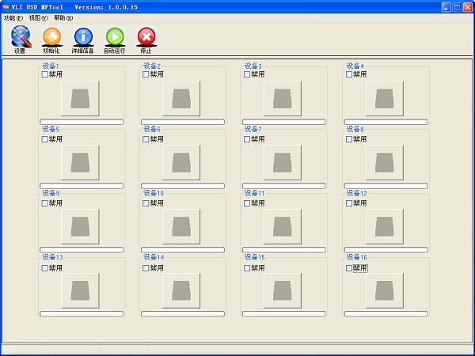The image size is (475, 356).
Task: Mark 设备16 as 禁用
Action: 349,268
